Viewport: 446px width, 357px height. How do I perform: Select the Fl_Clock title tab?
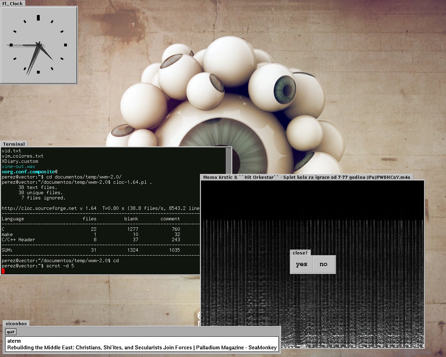tap(13, 3)
